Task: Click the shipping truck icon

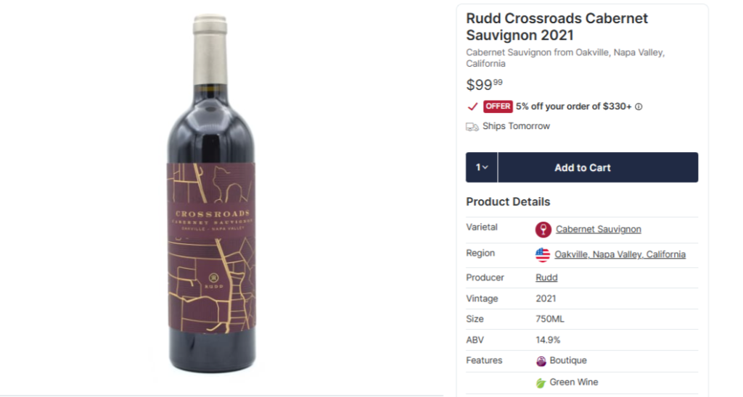Action: [x=472, y=127]
